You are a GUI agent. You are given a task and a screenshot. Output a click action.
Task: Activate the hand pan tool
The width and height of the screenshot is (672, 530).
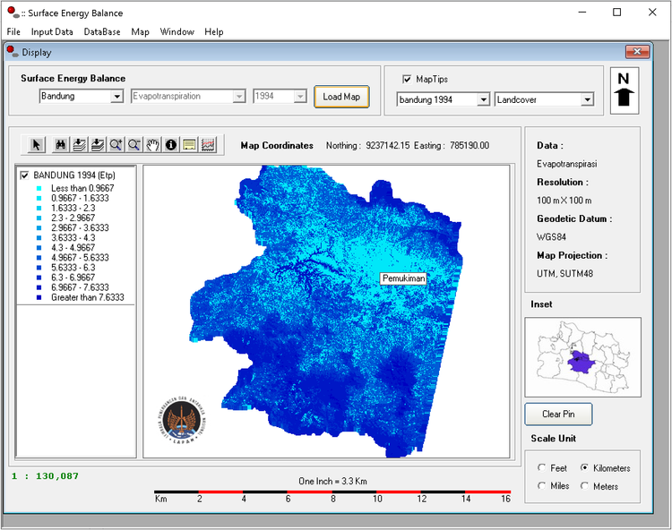152,144
